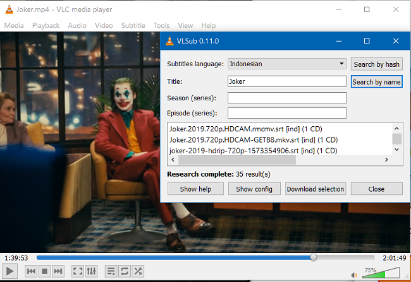Click Search by name button
The width and height of the screenshot is (411, 282).
[377, 82]
